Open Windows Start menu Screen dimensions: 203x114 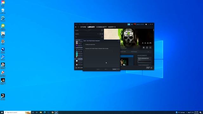(x=2, y=112)
